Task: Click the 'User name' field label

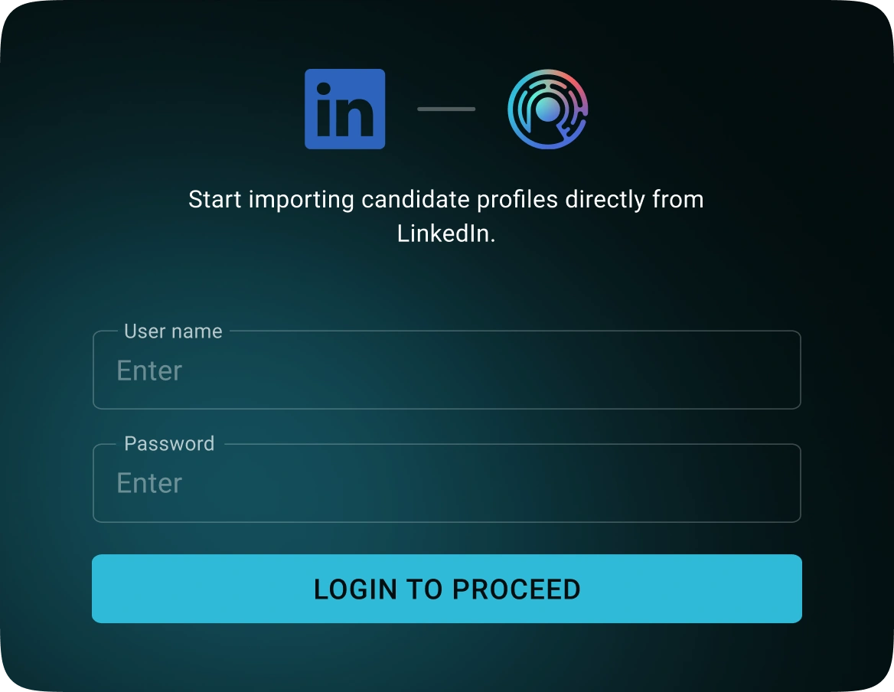Action: click(x=173, y=331)
